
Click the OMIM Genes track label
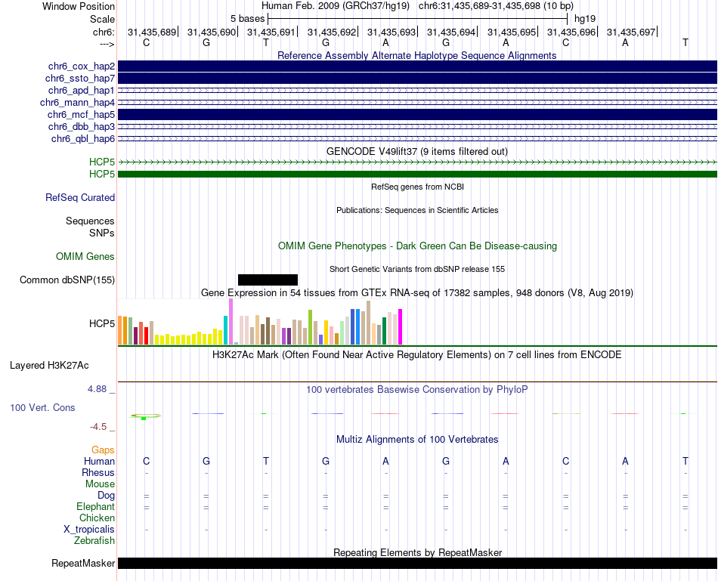pyautogui.click(x=85, y=256)
